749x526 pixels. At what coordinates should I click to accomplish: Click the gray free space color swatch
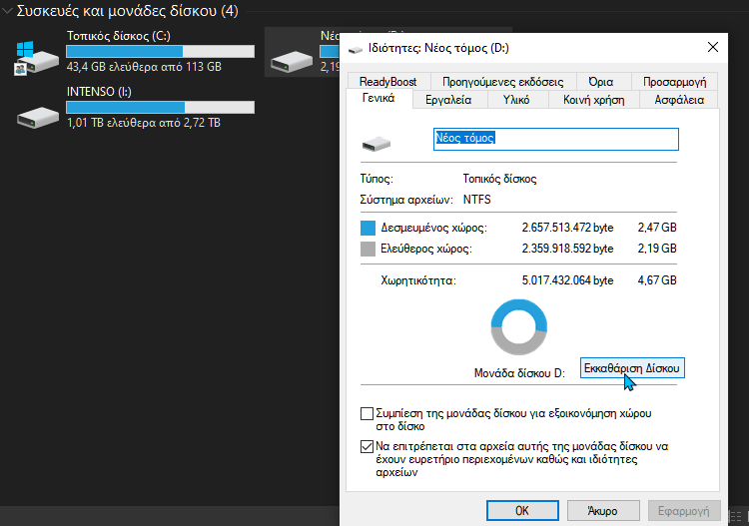[368, 249]
